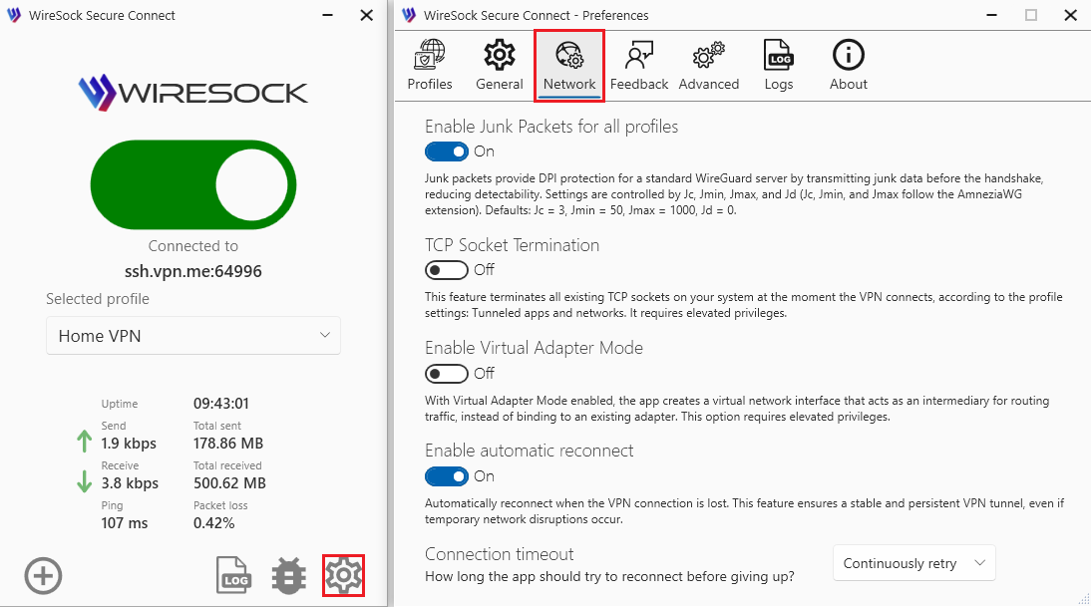Click the send rate 1.9 kbps
The width and height of the screenshot is (1092, 607).
(129, 444)
